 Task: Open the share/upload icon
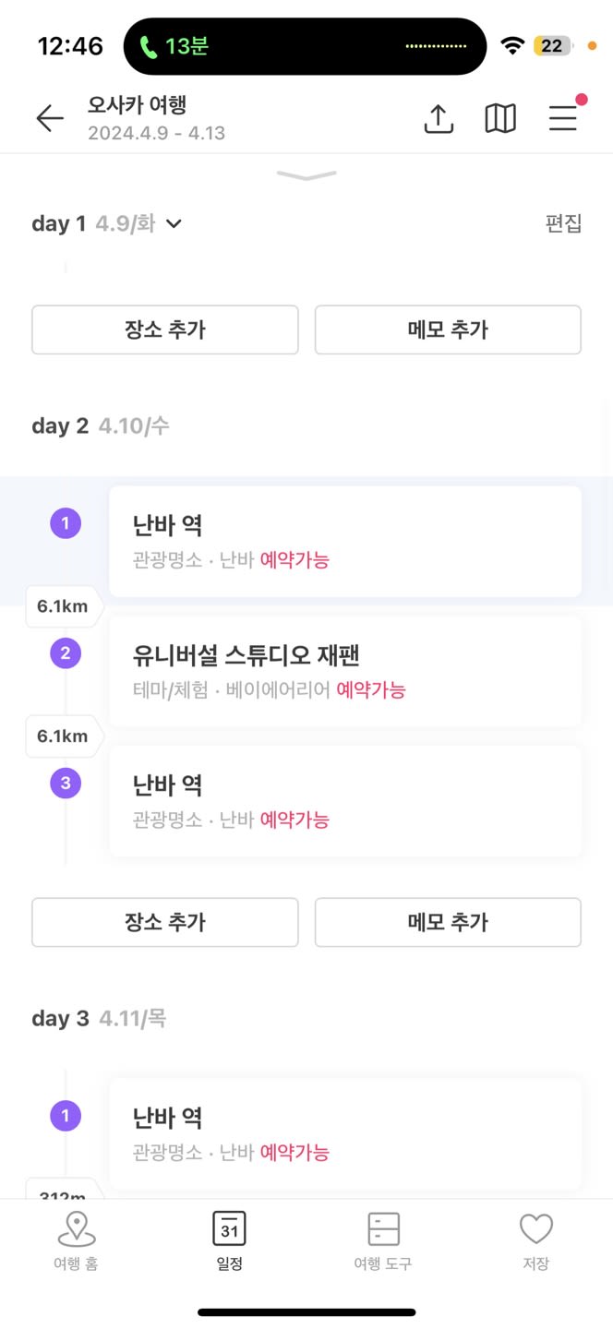click(439, 118)
